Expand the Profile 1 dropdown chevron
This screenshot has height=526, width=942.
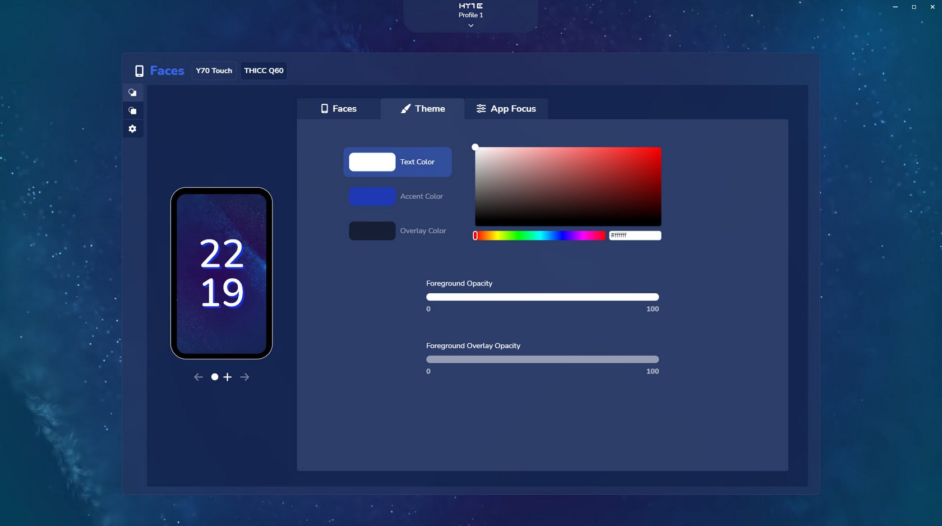pos(471,25)
